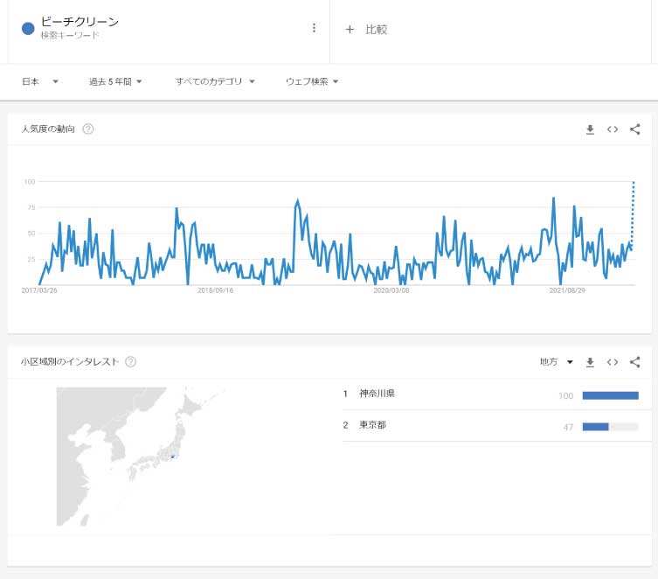This screenshot has height=579, width=658.
Task: Open the すべてのカテゴリ category dropdown
Action: pos(215,81)
